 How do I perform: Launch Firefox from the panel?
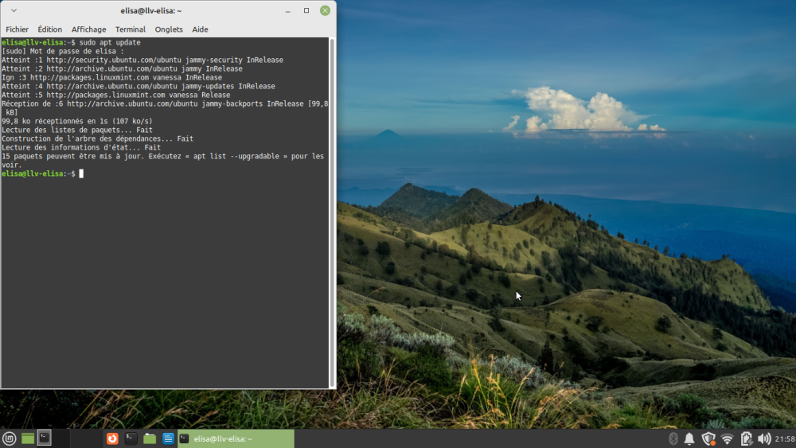pos(113,438)
